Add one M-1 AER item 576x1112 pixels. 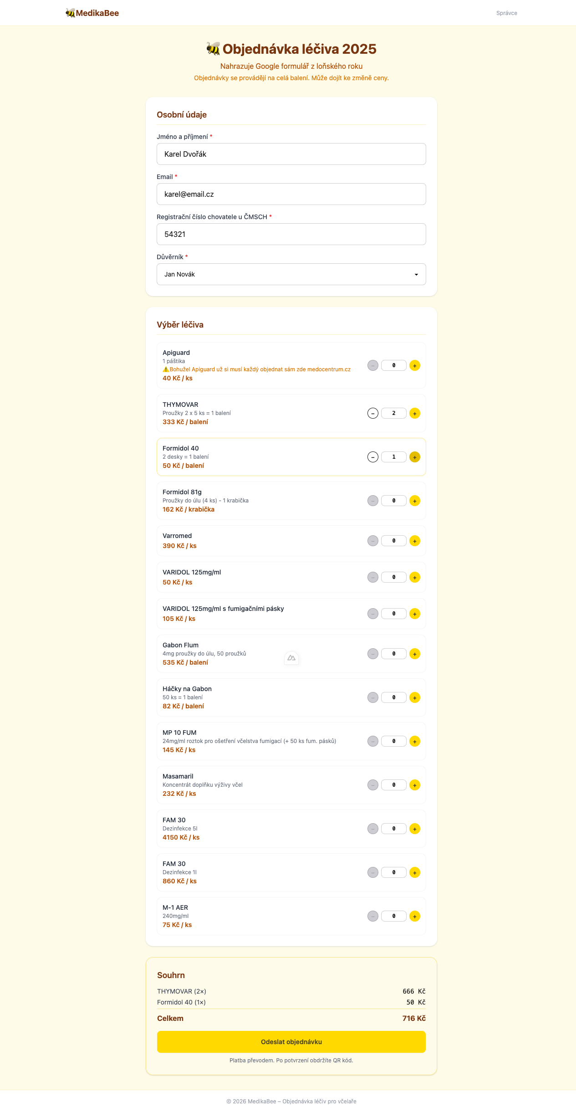click(414, 916)
